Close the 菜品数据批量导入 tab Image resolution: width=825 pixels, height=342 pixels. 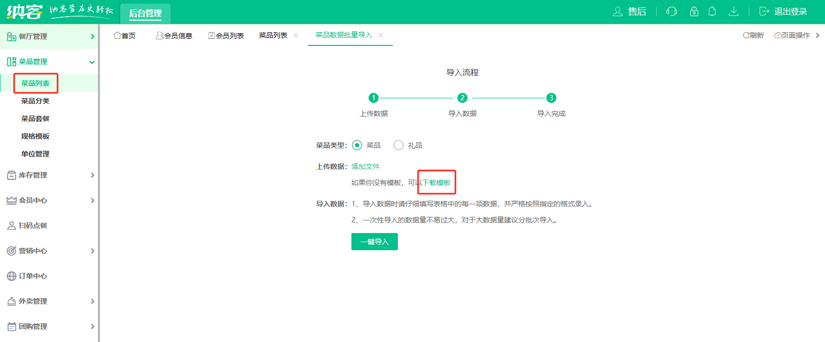point(381,35)
